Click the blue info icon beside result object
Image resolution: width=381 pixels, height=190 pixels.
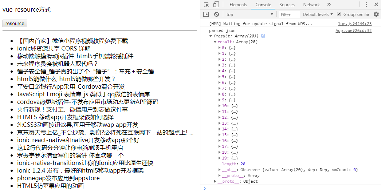pyautogui.click(x=263, y=36)
